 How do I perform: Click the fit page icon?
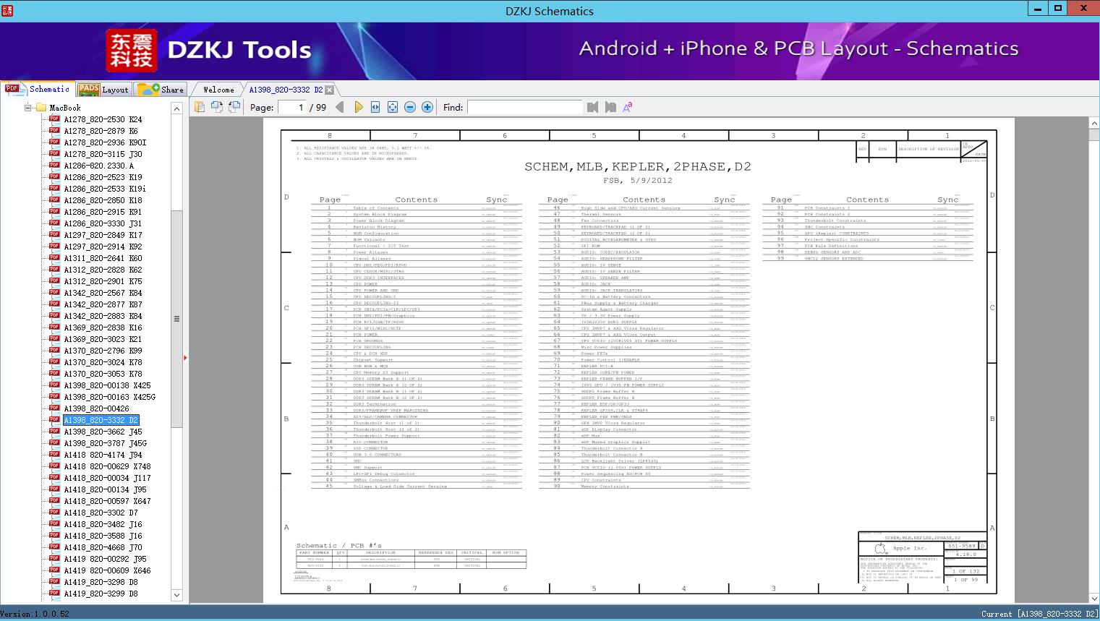coord(393,107)
